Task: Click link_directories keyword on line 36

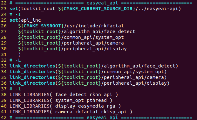Action: (x=32, y=83)
